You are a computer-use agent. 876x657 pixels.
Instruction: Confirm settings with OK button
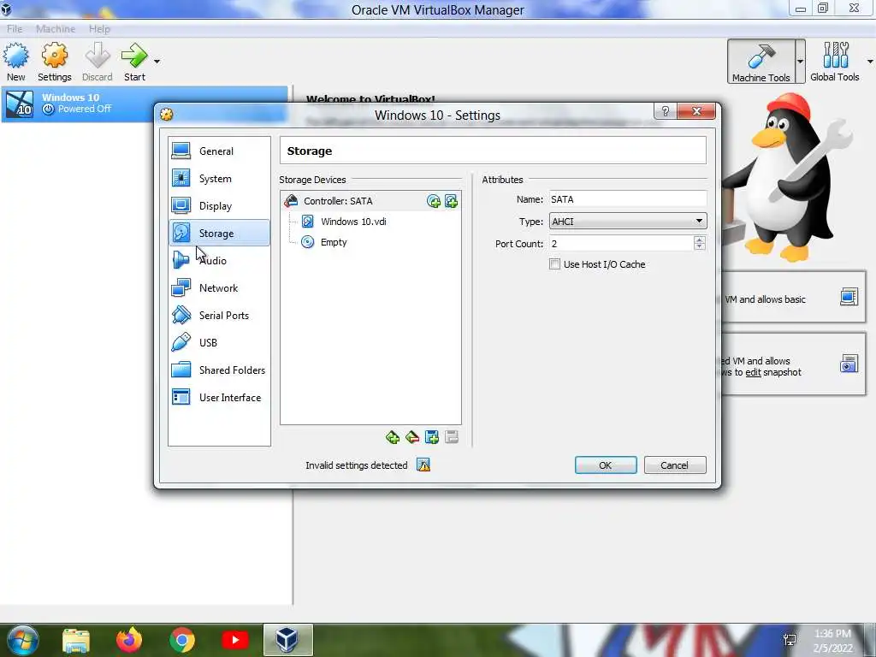(606, 465)
